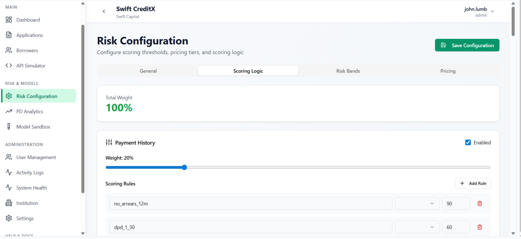Image resolution: width=521 pixels, height=239 pixels.
Task: Click the Payment History weight slider handle
Action: (x=184, y=167)
